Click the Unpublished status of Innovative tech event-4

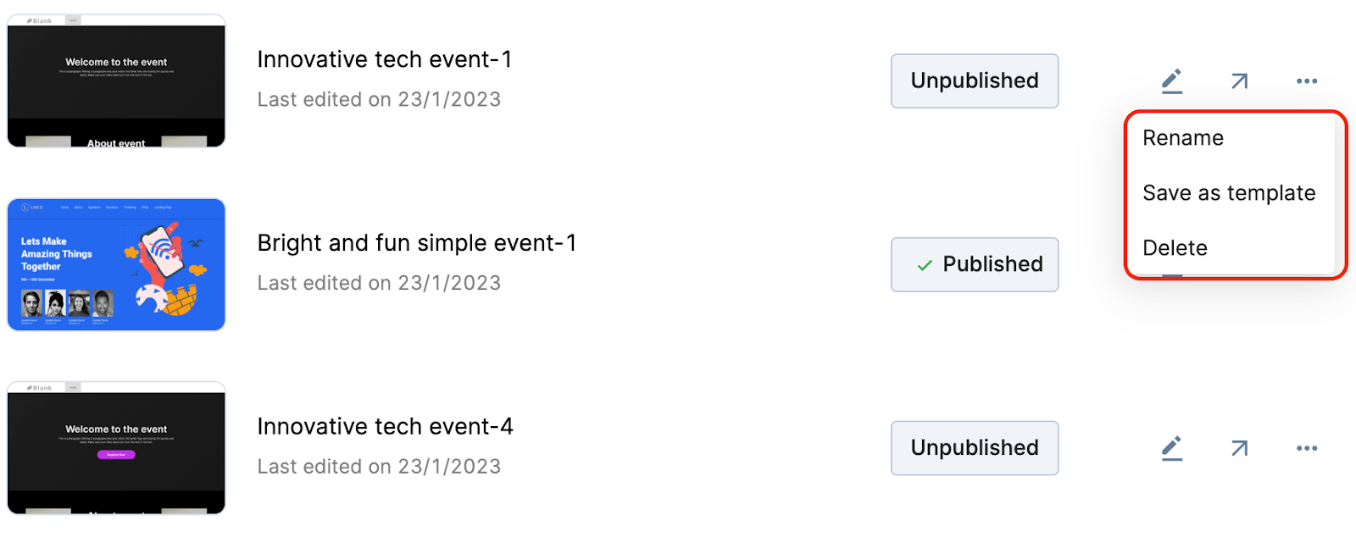975,448
